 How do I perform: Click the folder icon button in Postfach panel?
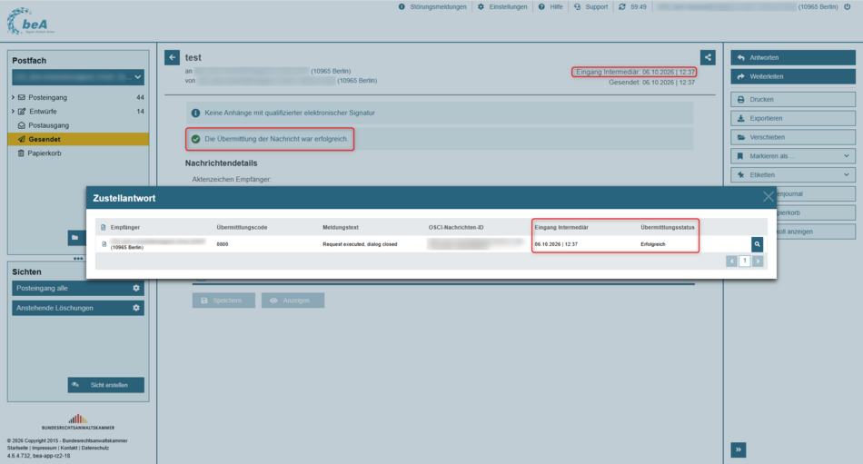pos(75,238)
